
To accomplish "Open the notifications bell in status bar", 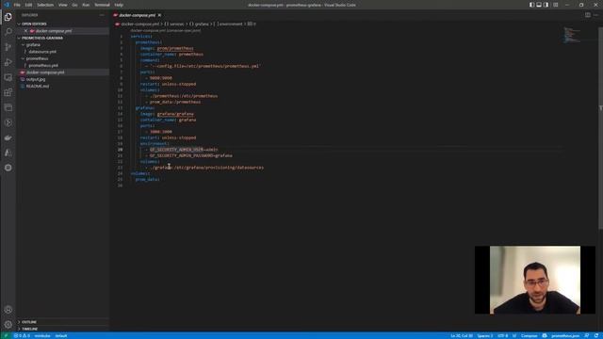I will [x=595, y=336].
